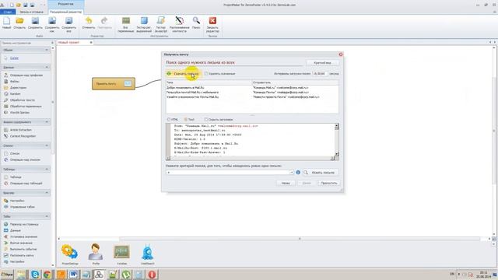Collapse the Браузер section in tools panel
Screen dimensions: 498x280
[47, 193]
